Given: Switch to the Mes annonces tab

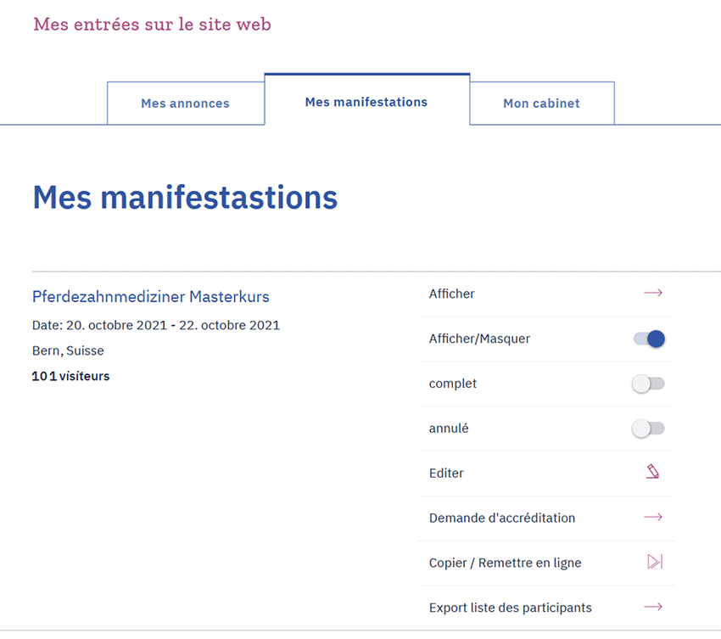Looking at the screenshot, I should tap(185, 104).
